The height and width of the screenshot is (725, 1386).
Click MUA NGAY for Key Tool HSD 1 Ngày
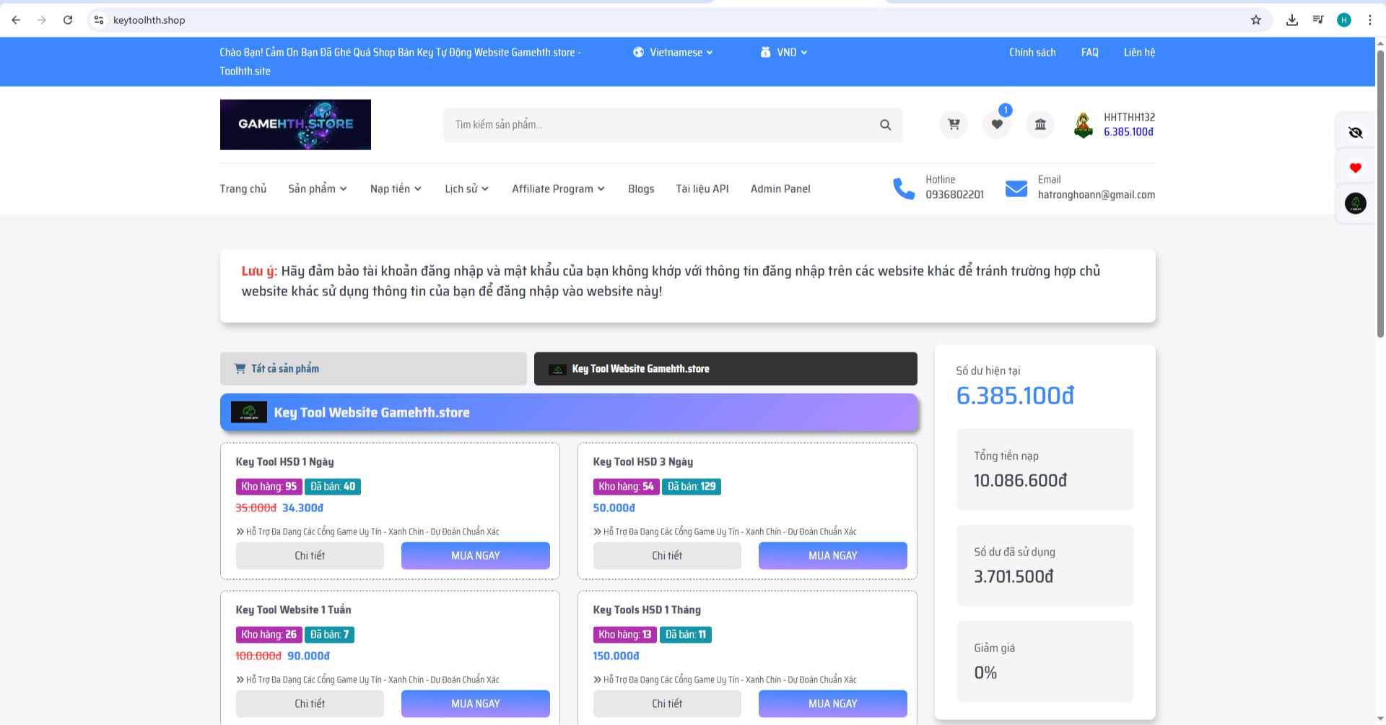(476, 555)
